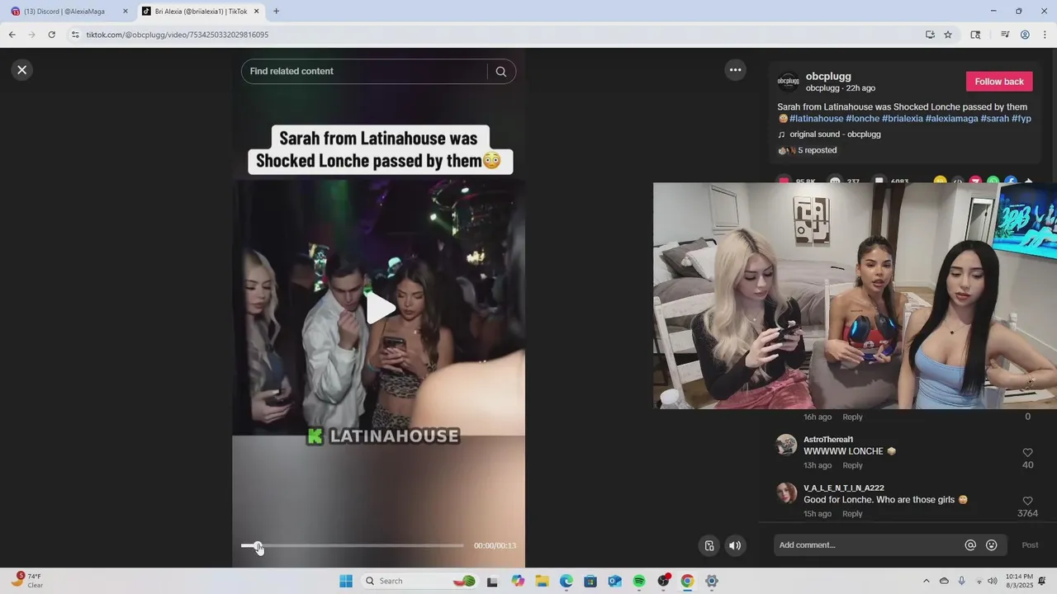Open the Chrome three-dot menu

(x=1045, y=35)
